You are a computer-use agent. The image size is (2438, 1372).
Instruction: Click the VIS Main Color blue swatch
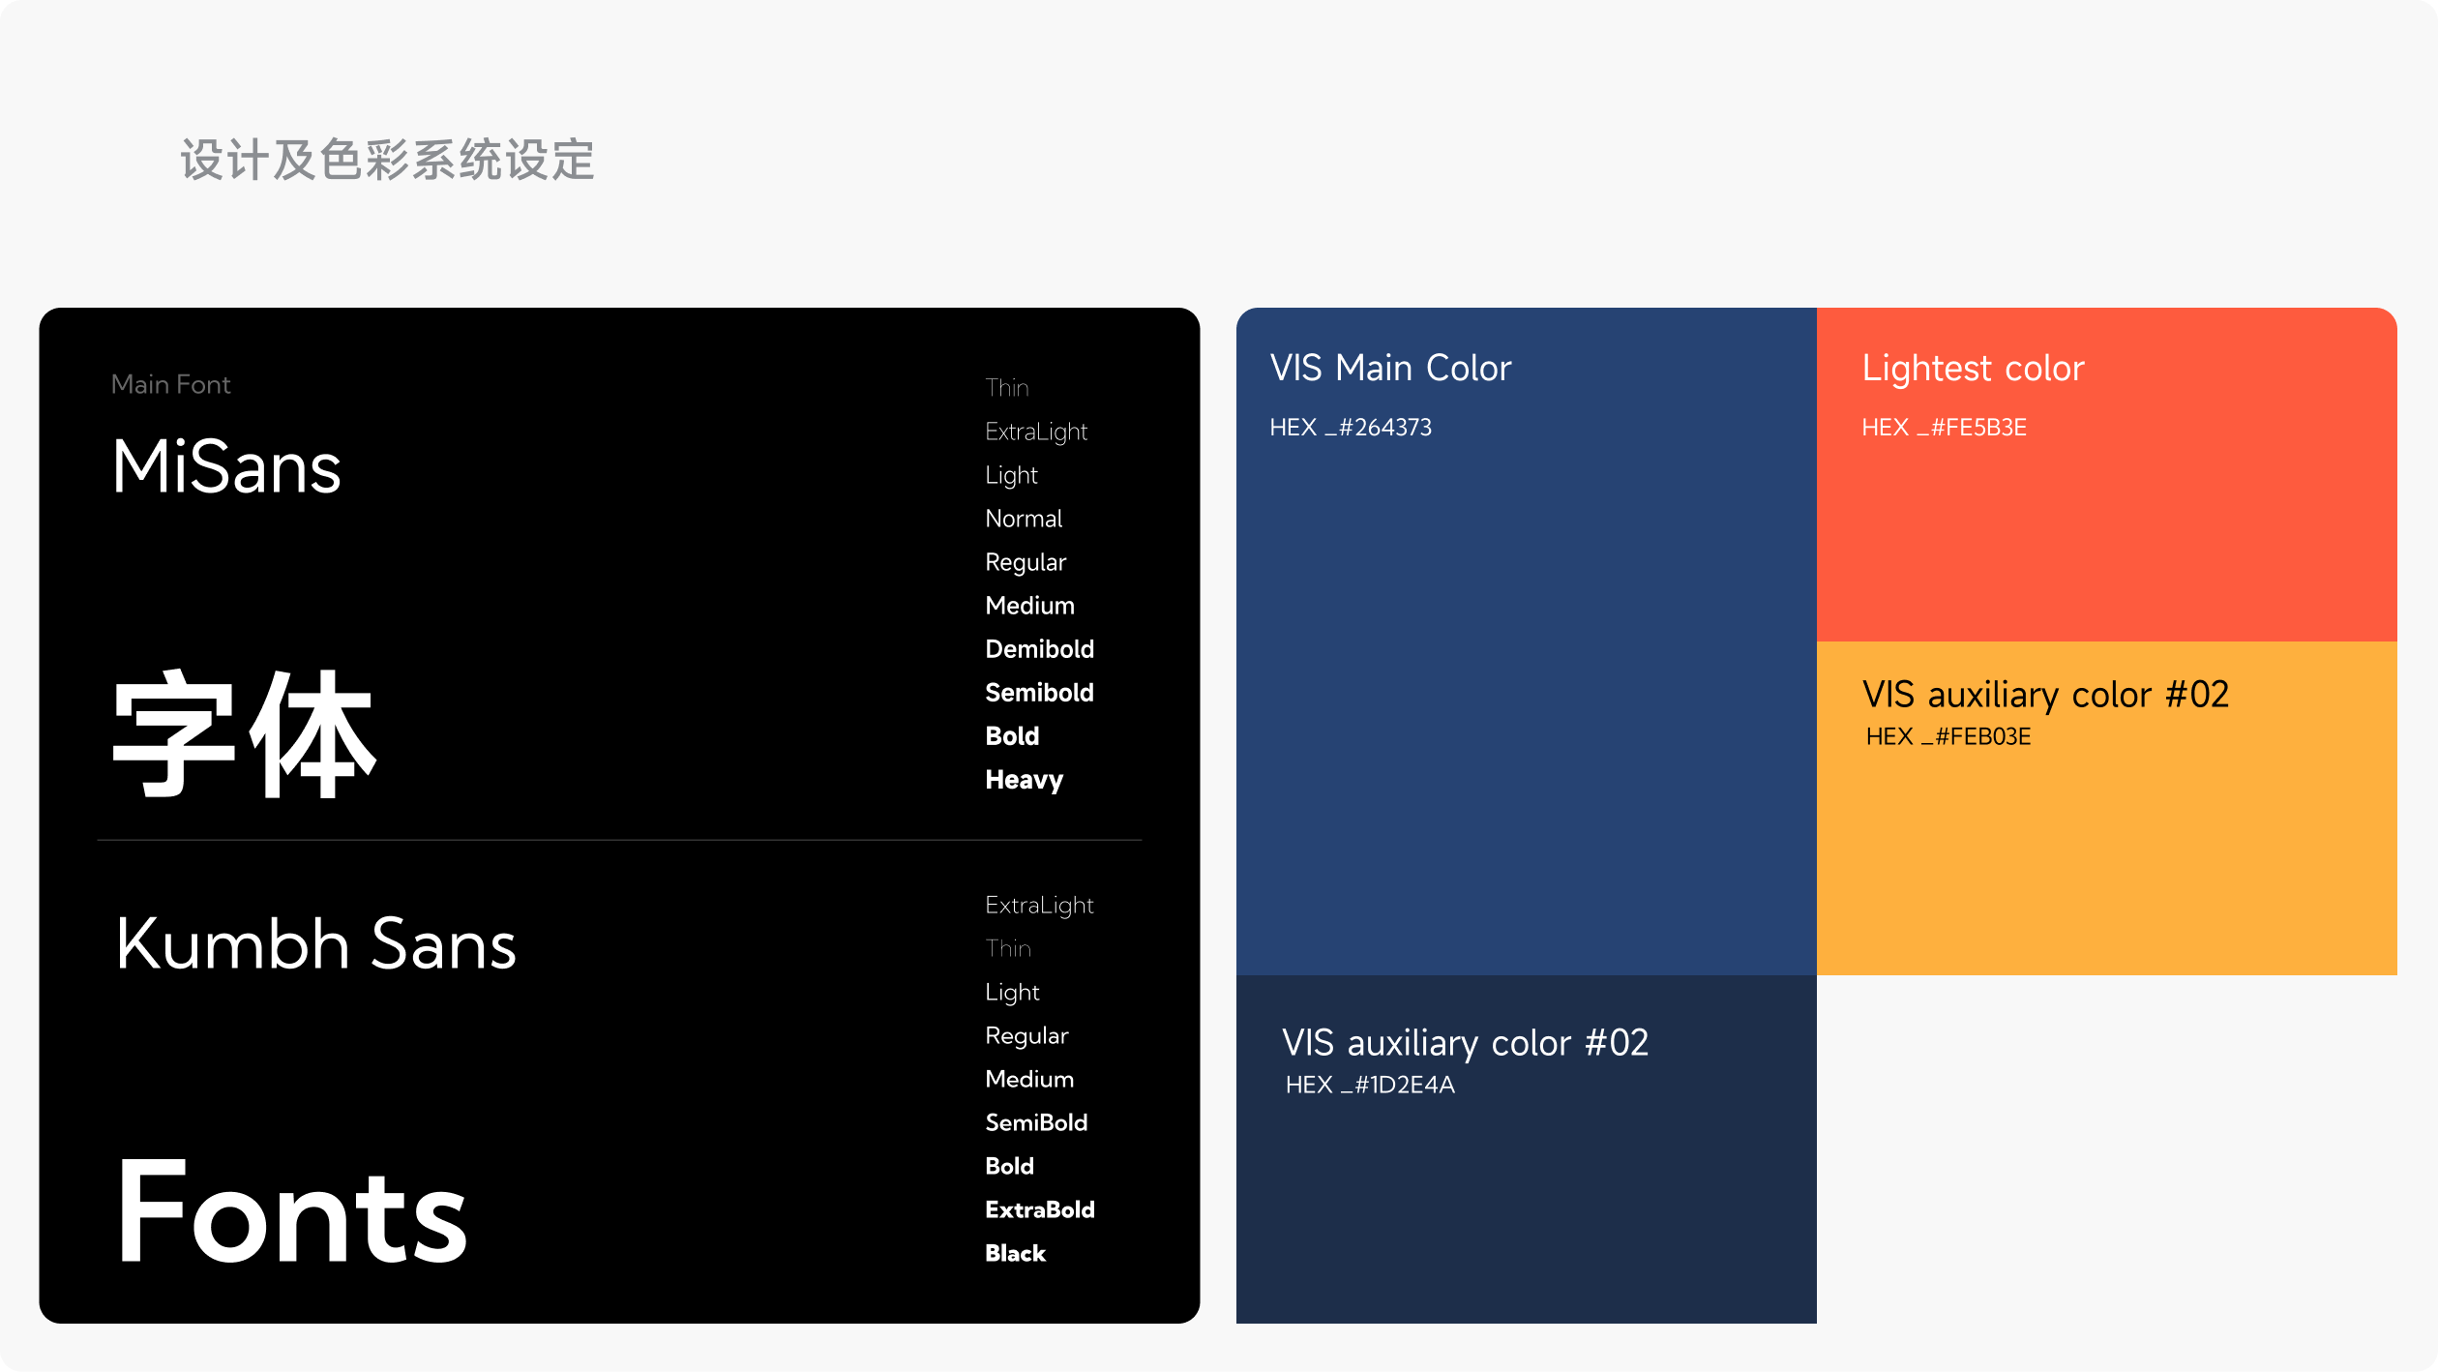1526,697
